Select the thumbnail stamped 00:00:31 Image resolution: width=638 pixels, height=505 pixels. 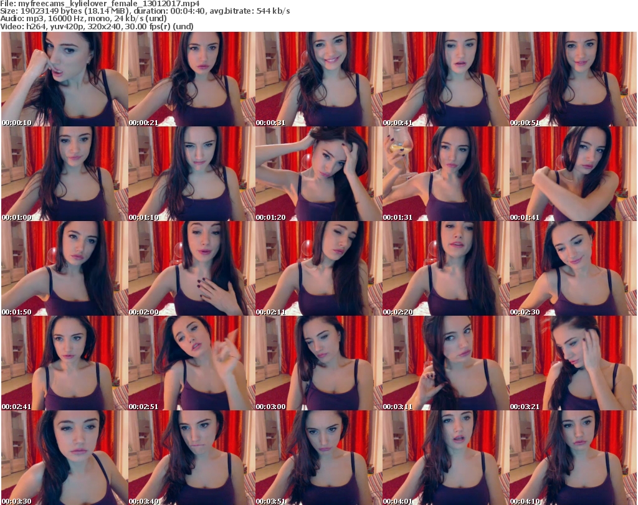pos(319,79)
